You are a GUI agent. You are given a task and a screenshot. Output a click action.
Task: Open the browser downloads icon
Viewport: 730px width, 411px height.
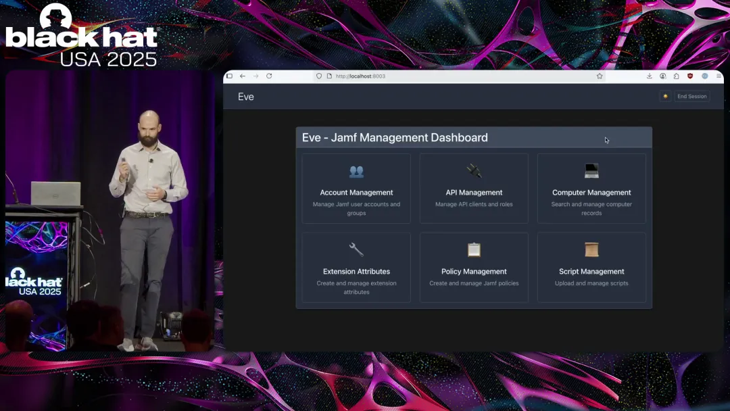650,76
